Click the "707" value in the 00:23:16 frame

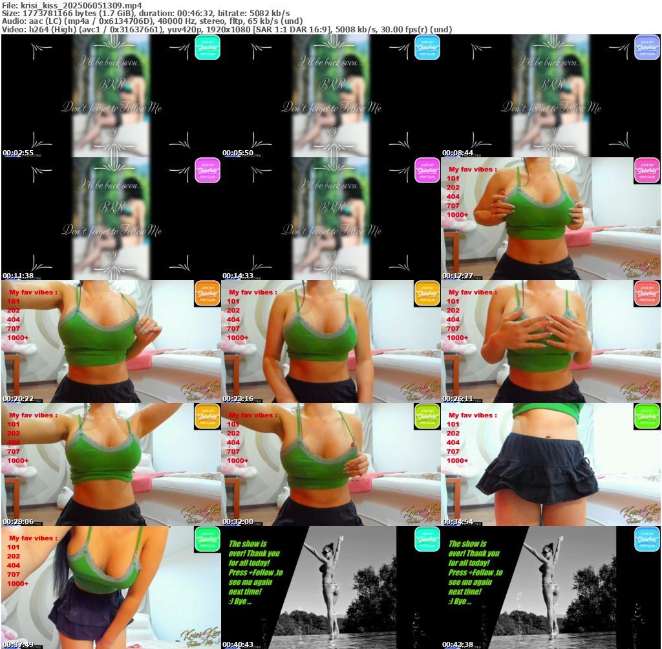point(233,328)
